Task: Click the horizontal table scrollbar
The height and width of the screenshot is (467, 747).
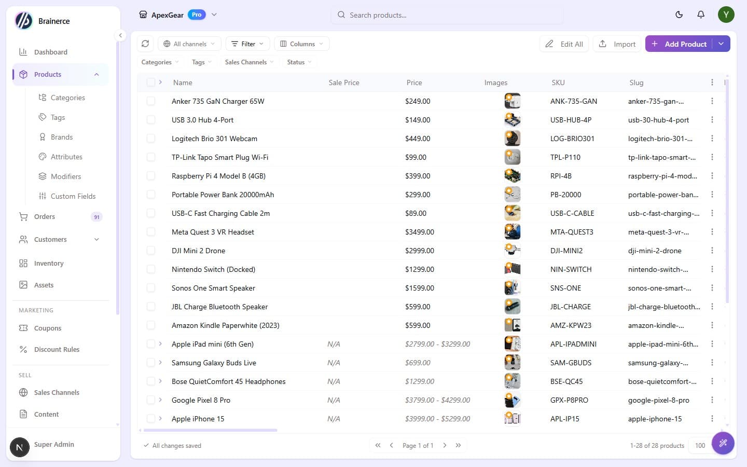Action: 210,430
